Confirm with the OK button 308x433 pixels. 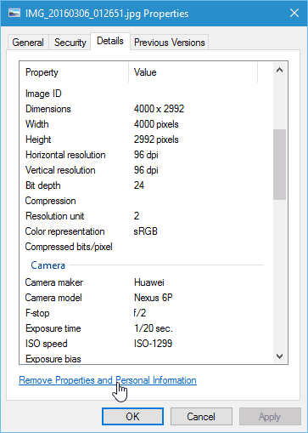(x=132, y=417)
